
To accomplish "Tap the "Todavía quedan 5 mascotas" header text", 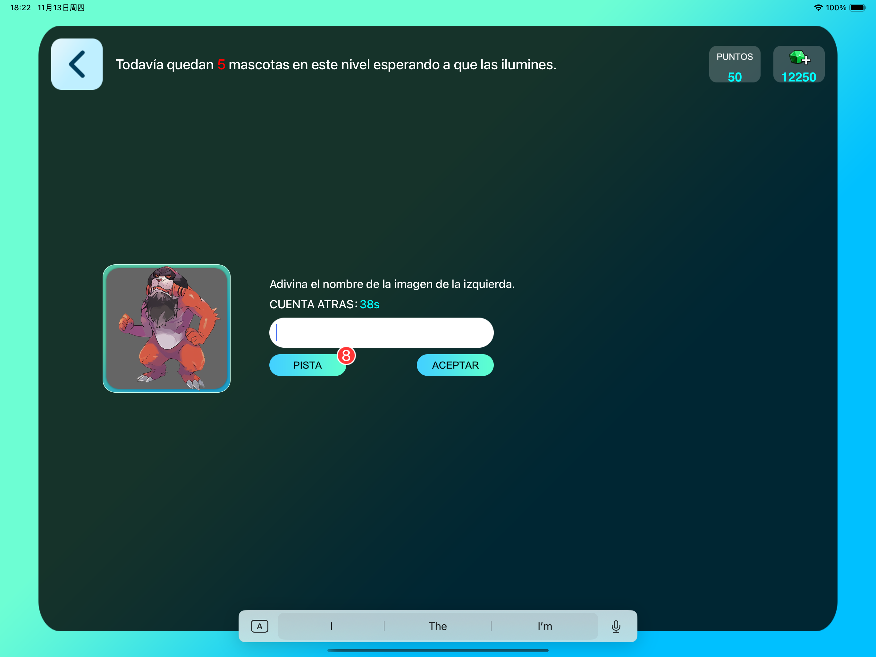I will [336, 64].
